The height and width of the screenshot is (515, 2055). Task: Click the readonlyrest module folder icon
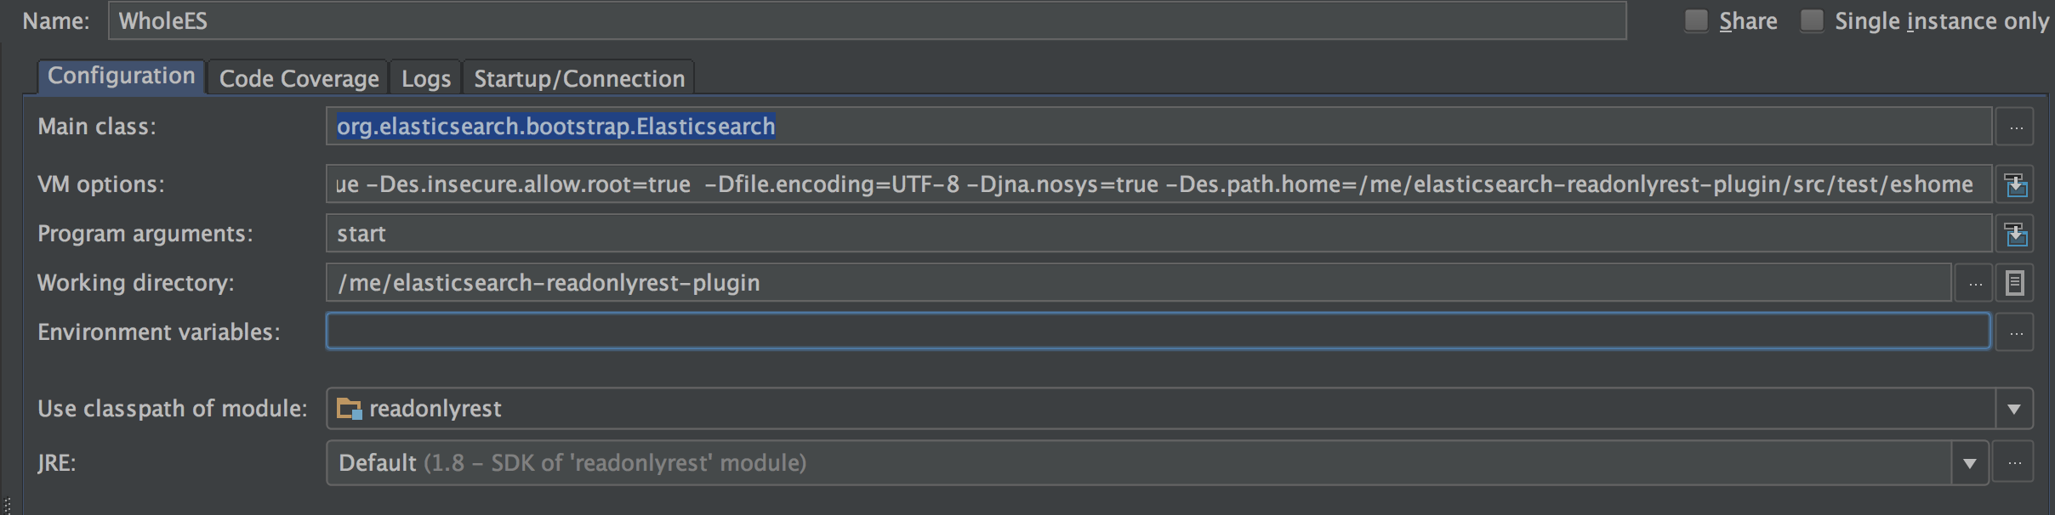coord(348,409)
